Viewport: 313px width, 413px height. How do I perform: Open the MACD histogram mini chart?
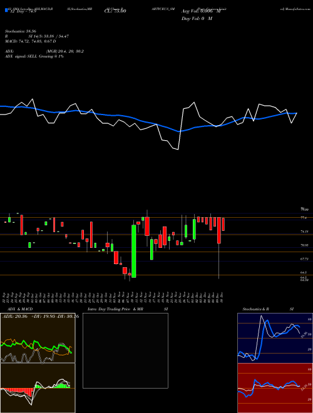(x=38, y=388)
